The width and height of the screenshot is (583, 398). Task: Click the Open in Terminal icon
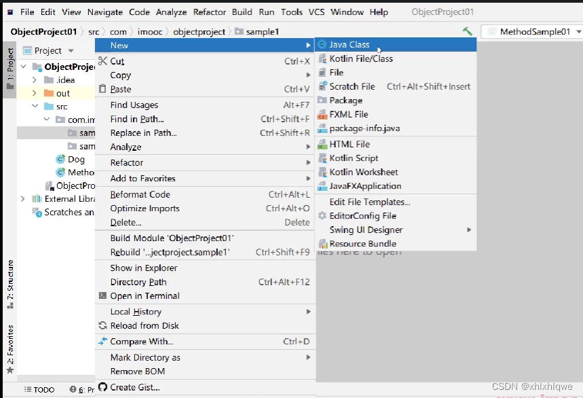click(102, 295)
